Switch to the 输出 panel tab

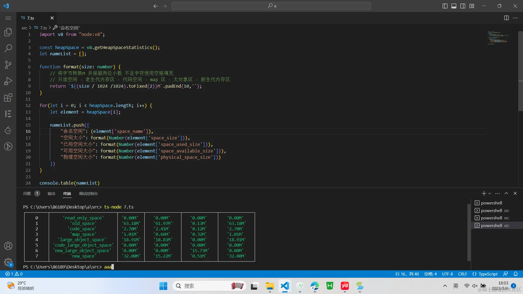[51, 194]
